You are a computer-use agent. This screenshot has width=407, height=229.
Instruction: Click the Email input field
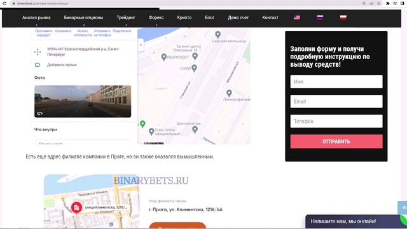pos(336,102)
